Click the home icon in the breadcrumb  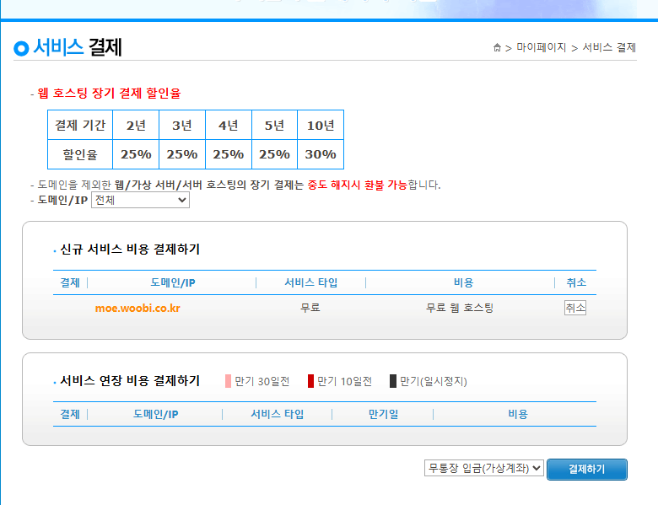pos(498,48)
